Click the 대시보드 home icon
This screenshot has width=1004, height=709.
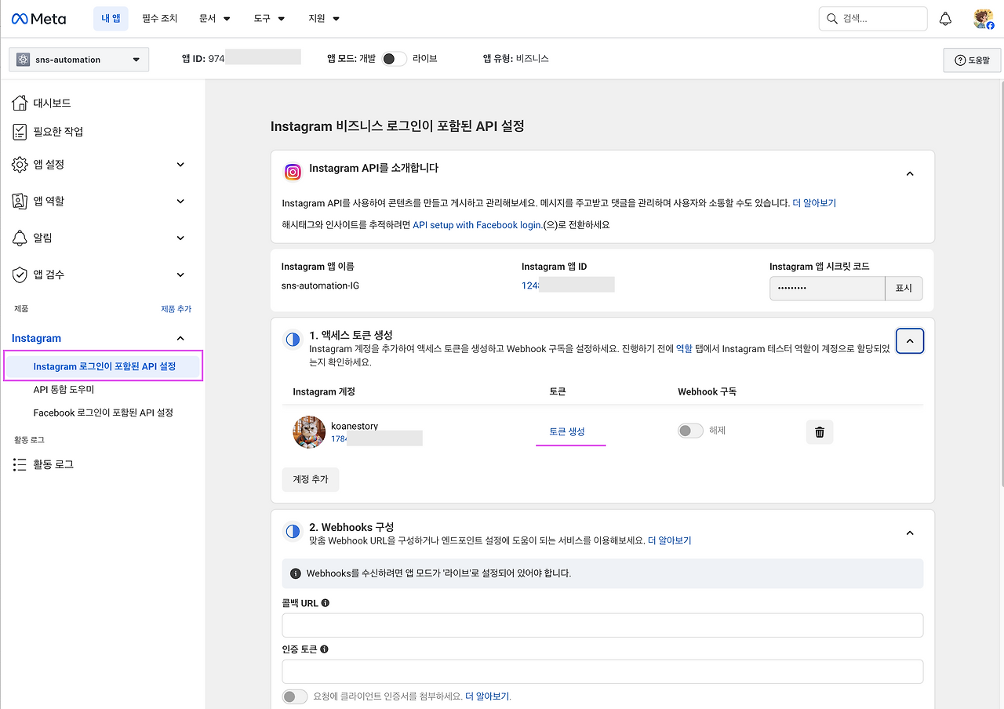point(20,103)
